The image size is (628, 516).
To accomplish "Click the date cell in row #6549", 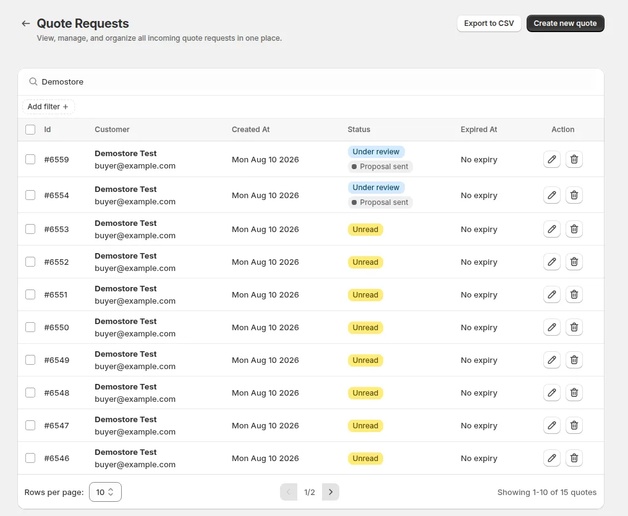I will tap(265, 360).
